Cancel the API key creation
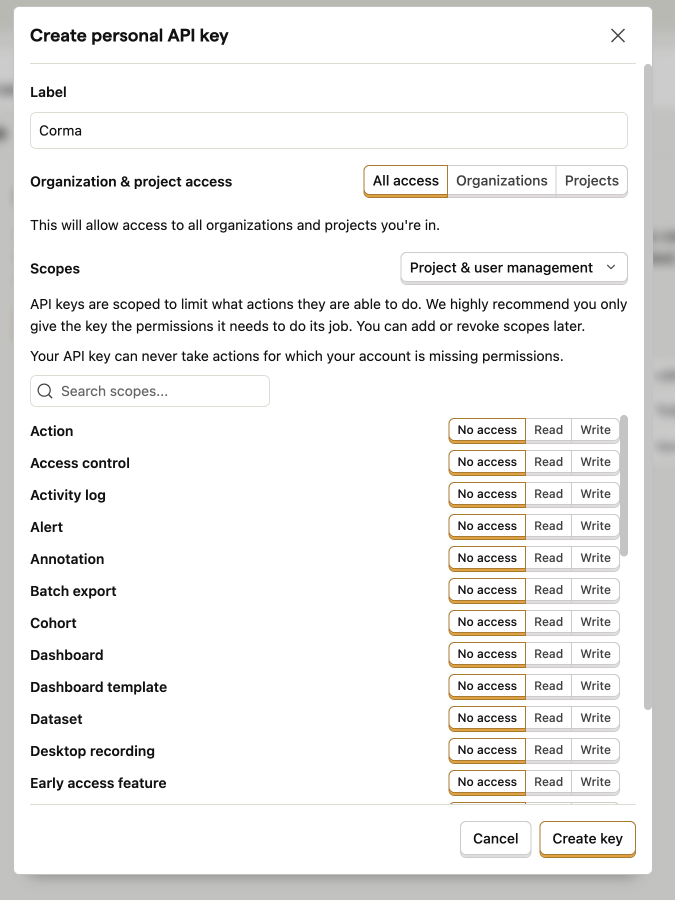Viewport: 675px width, 900px height. click(x=495, y=838)
